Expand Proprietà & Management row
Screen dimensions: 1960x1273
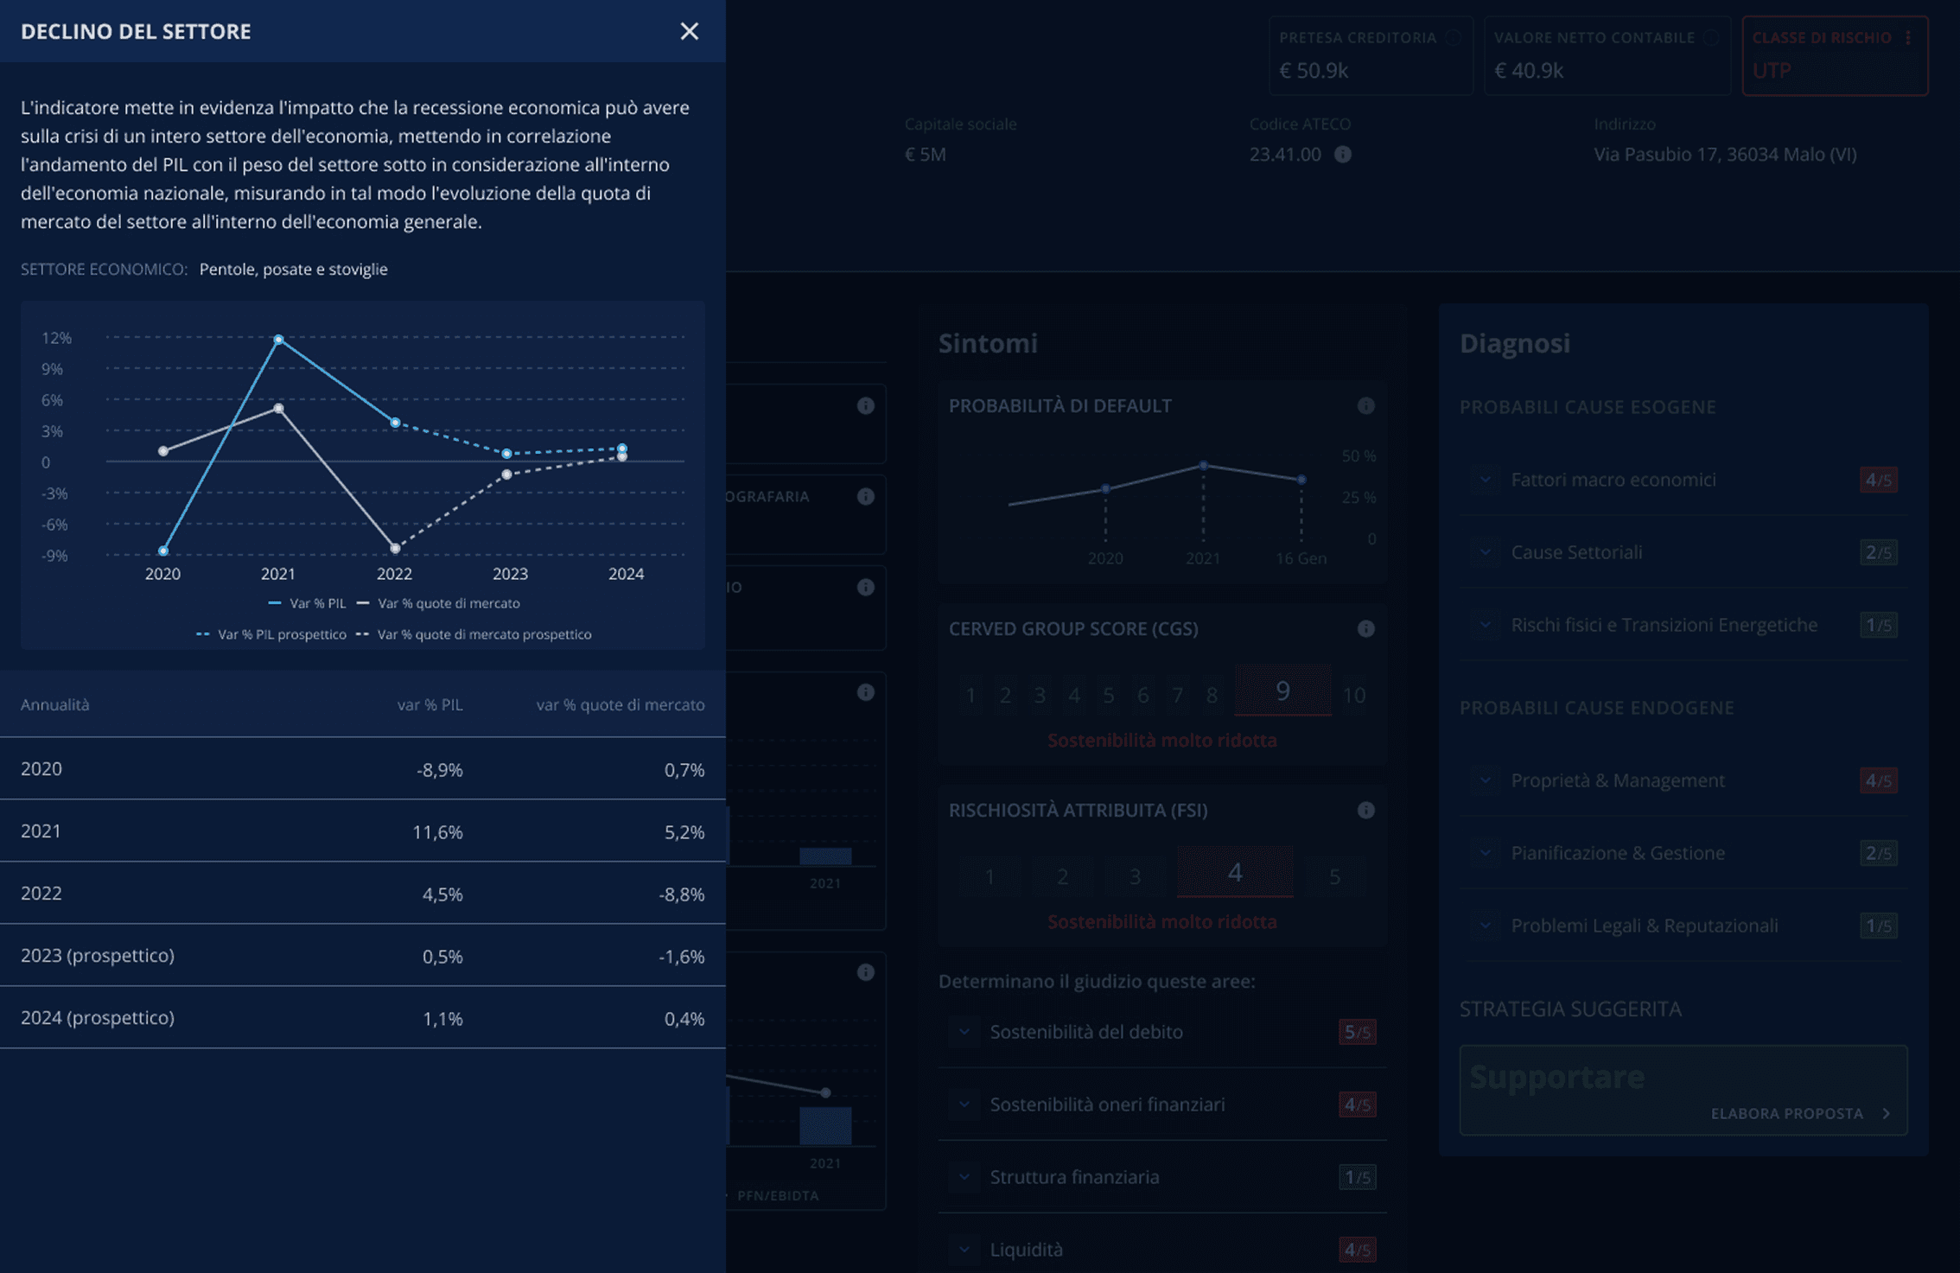click(x=1485, y=780)
